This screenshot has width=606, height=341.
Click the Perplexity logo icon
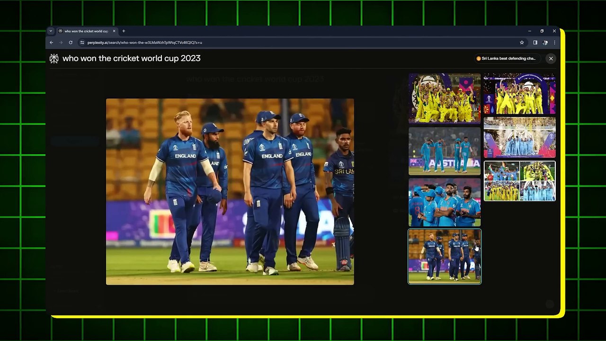coord(54,58)
